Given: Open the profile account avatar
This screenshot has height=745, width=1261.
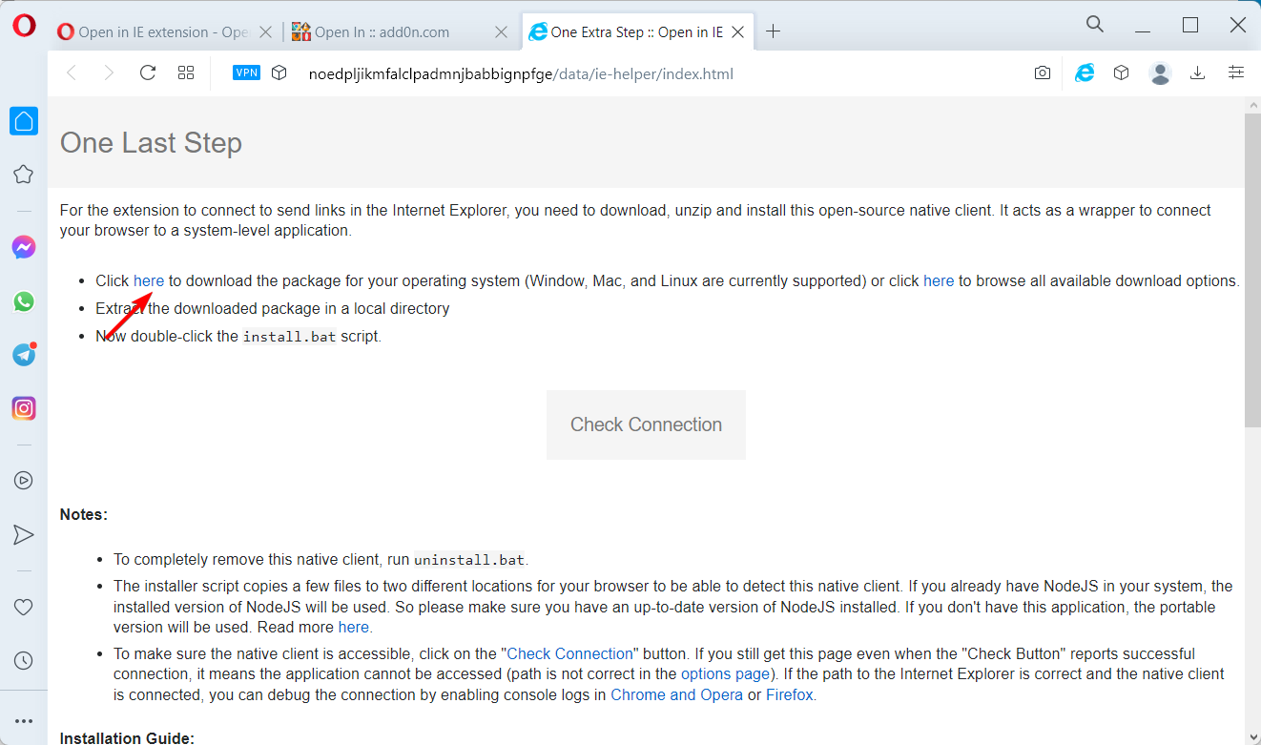Looking at the screenshot, I should coord(1160,72).
